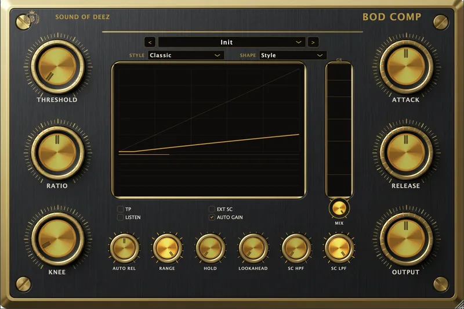Click the OUTPUT label
464x309 pixels.
point(405,272)
